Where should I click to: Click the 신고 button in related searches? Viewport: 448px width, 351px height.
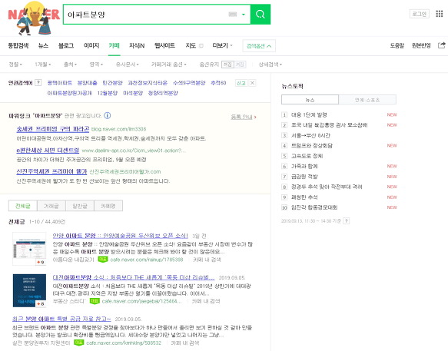click(241, 83)
